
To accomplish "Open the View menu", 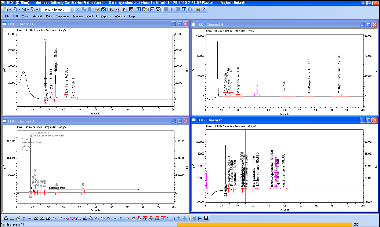I will [x=25, y=16].
